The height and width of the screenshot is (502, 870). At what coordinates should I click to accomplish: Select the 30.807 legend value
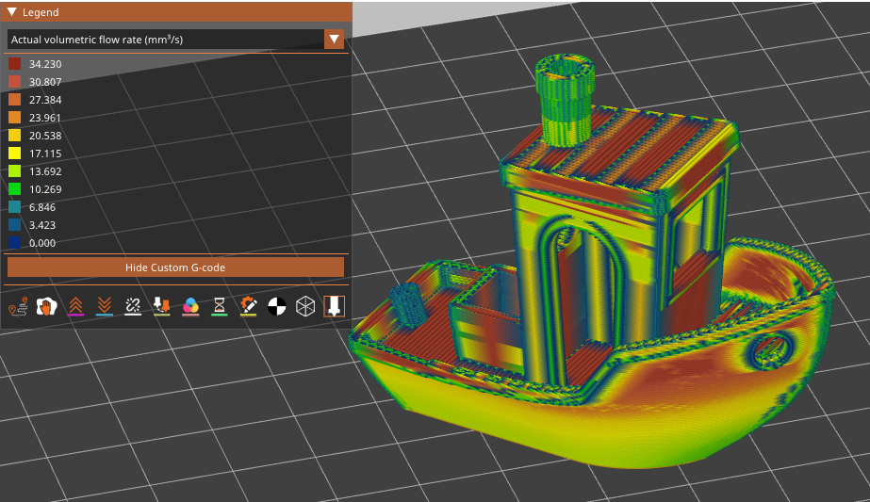[45, 82]
